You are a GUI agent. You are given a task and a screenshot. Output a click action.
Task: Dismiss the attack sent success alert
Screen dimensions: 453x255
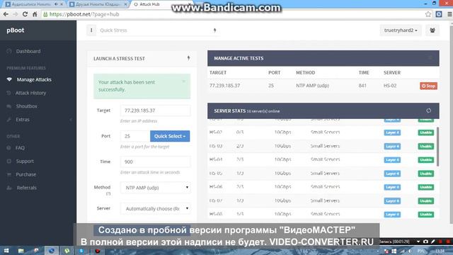(x=184, y=81)
